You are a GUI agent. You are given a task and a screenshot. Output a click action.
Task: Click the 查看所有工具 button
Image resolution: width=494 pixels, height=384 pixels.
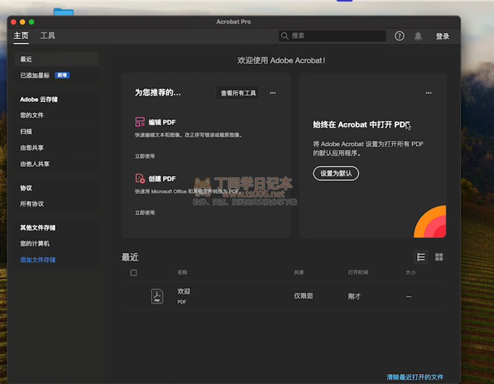pyautogui.click(x=238, y=93)
